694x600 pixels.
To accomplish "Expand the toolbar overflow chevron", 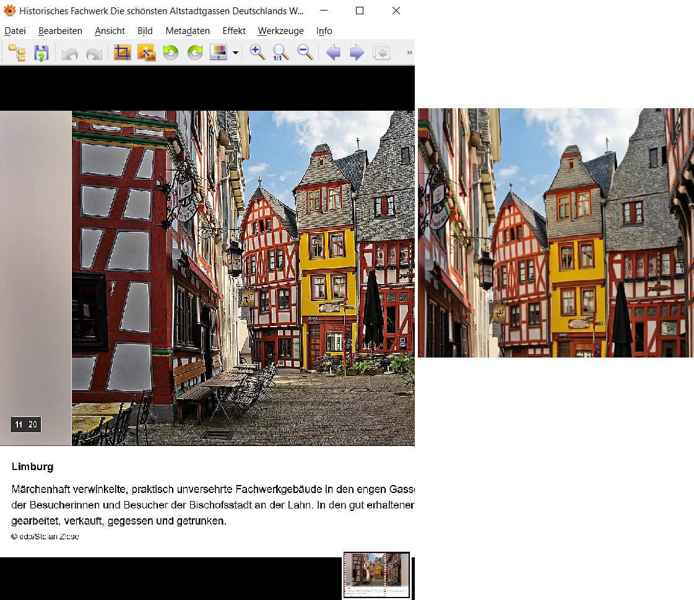I will [409, 53].
